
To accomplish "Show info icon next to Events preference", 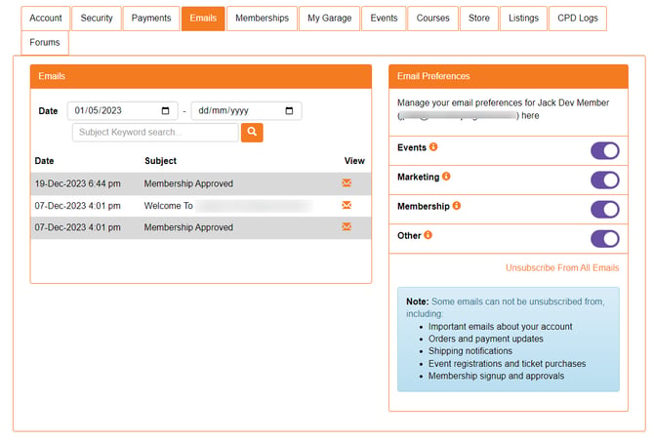I will point(433,146).
